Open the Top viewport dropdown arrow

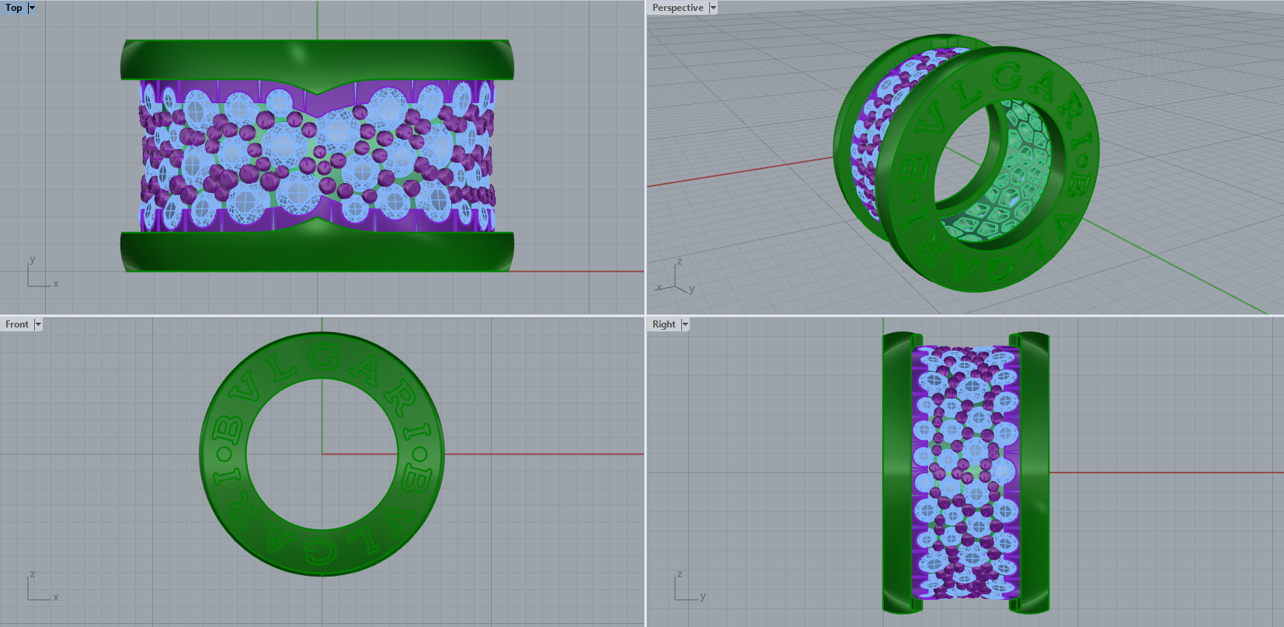[32, 8]
